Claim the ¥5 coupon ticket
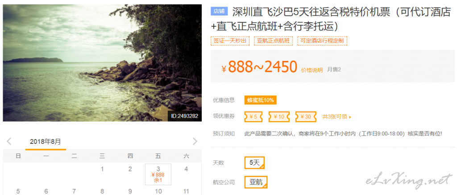This screenshot has height=195, width=457. (253, 117)
